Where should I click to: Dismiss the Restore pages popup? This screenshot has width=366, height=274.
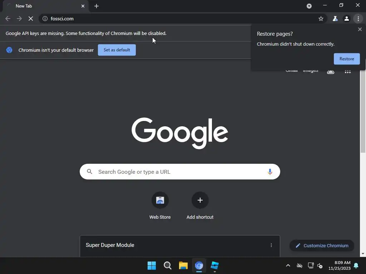click(x=360, y=29)
